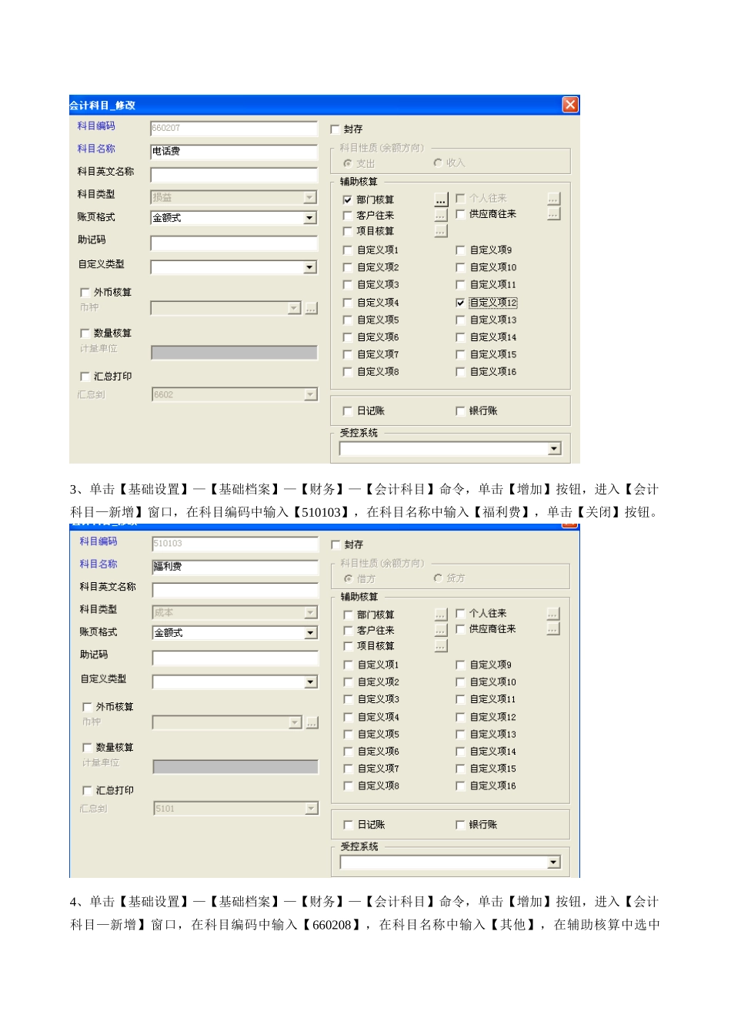731x1035 pixels.
Task: Open 受控系统 dropdown in the top dialog
Action: point(554,449)
